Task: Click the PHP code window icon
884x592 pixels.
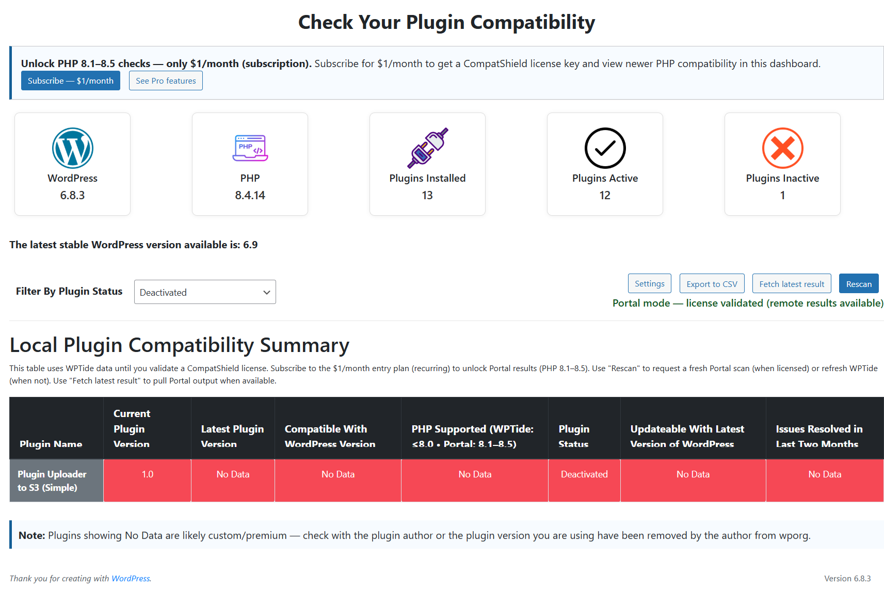Action: pos(250,148)
